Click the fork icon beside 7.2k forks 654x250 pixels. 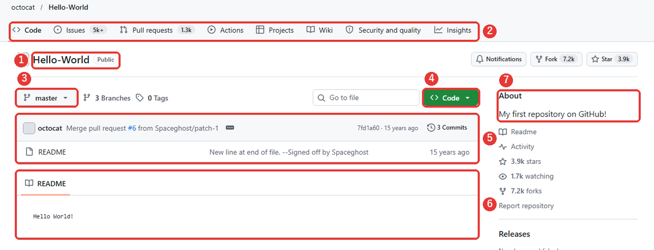pyautogui.click(x=503, y=191)
